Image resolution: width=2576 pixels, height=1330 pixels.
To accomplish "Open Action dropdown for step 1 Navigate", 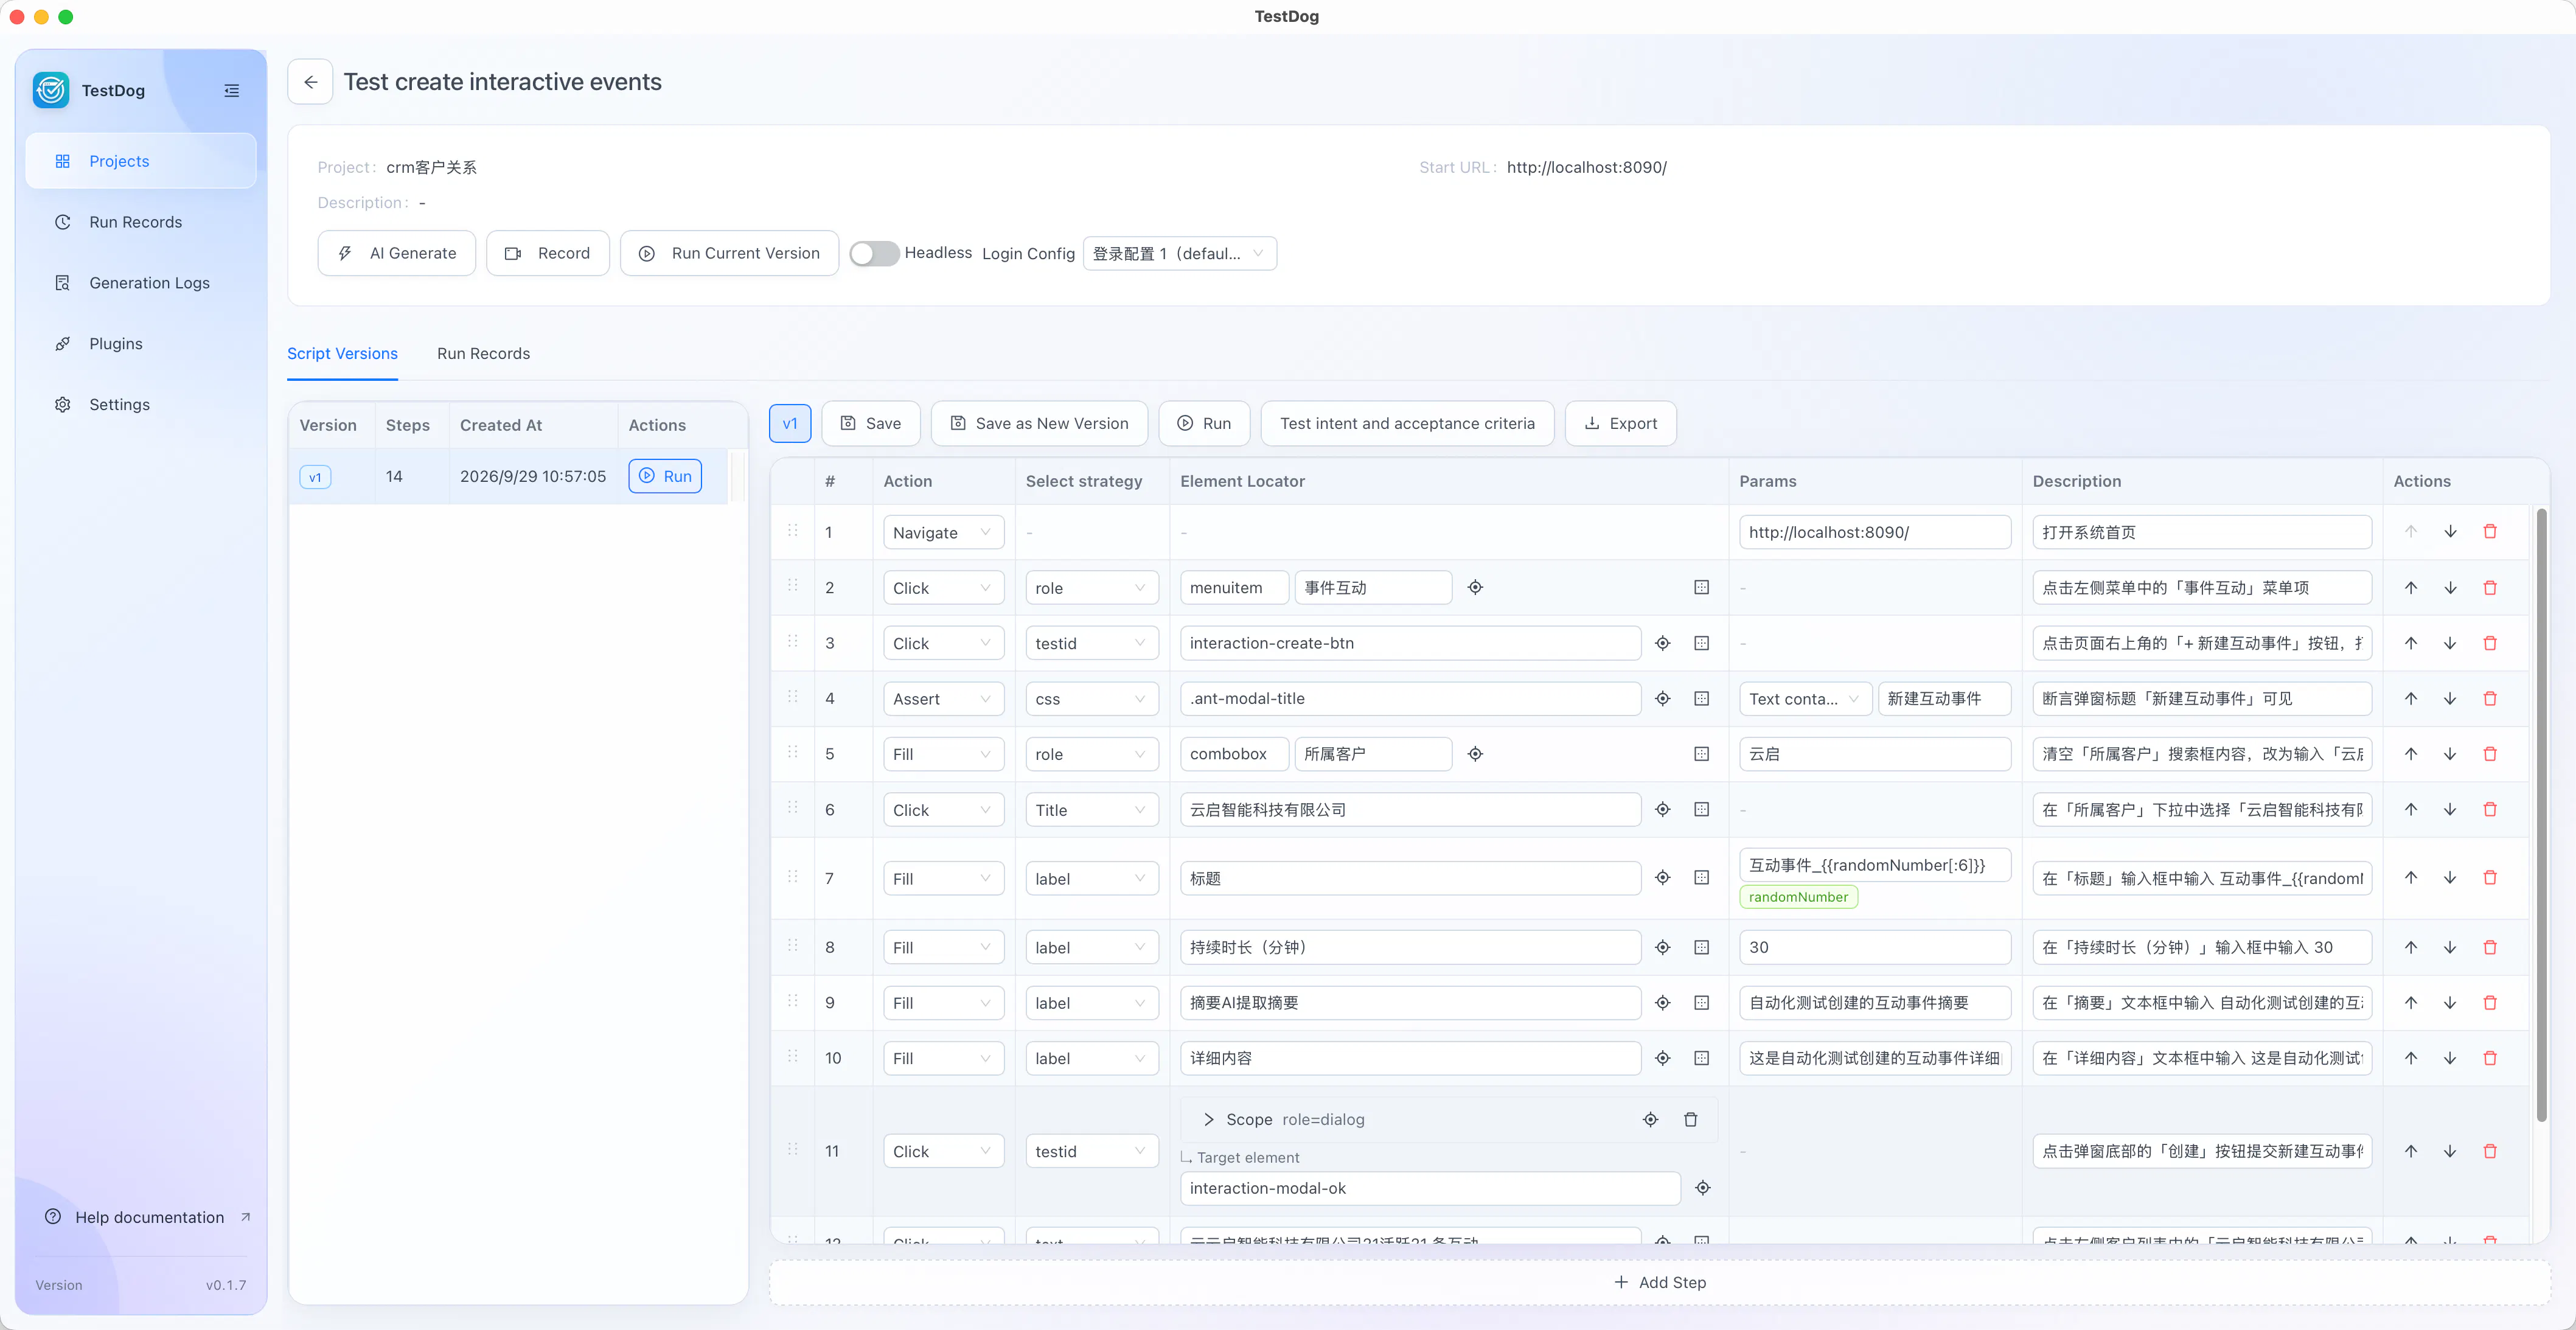I will 943,533.
